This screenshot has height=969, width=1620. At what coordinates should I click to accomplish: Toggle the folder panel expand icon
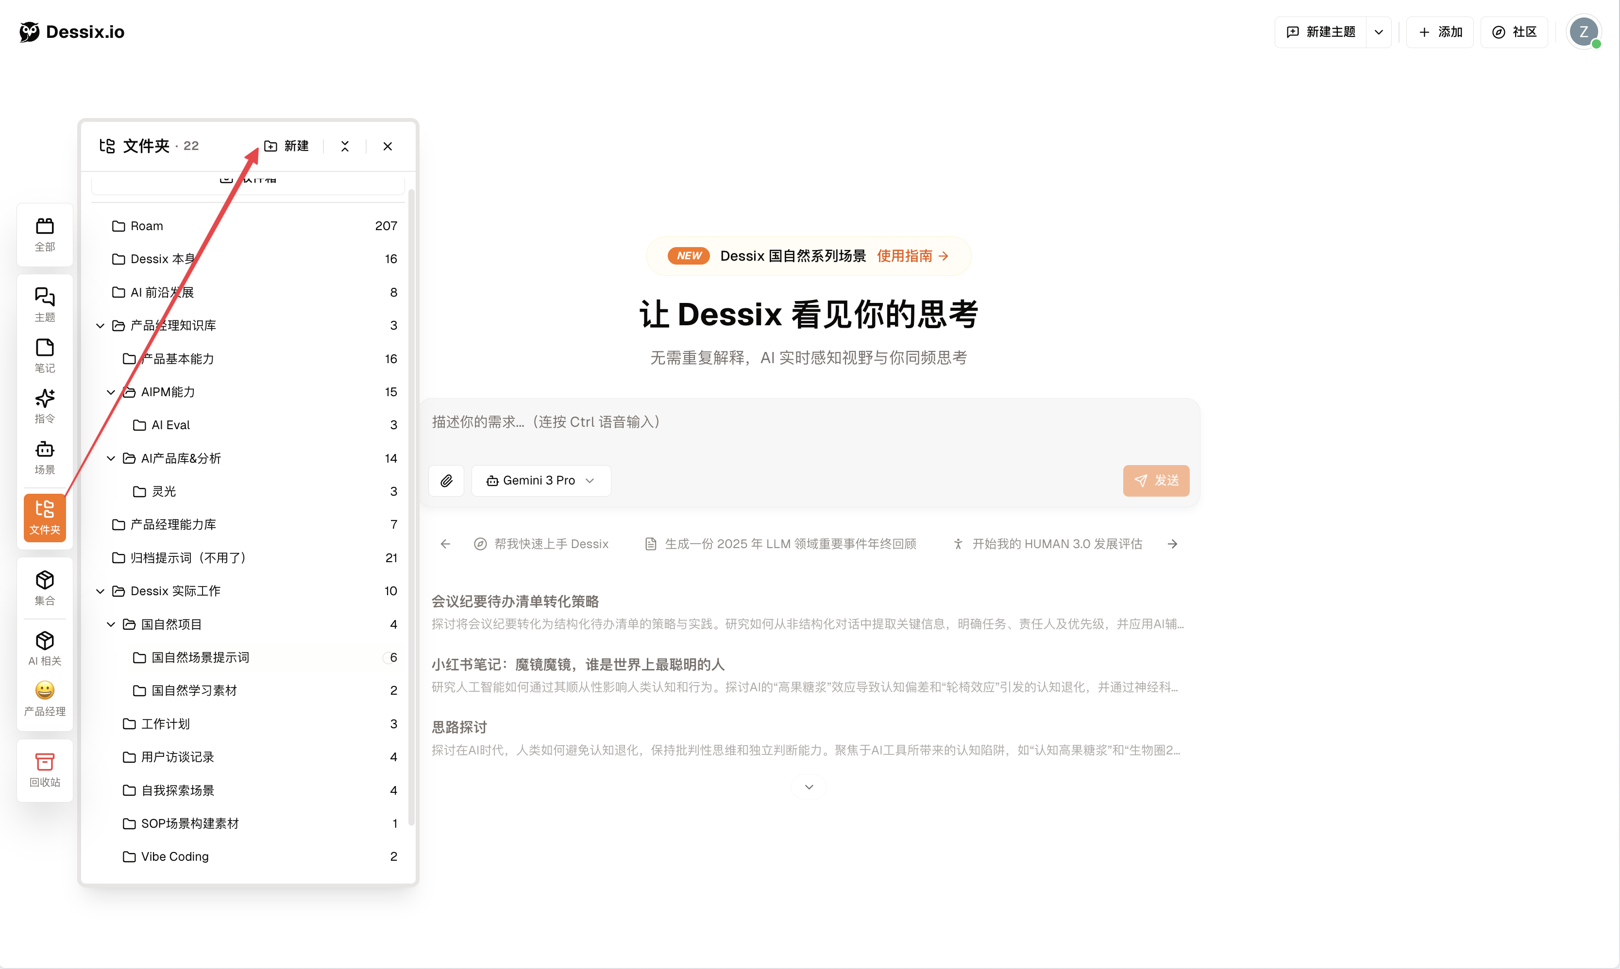(345, 146)
